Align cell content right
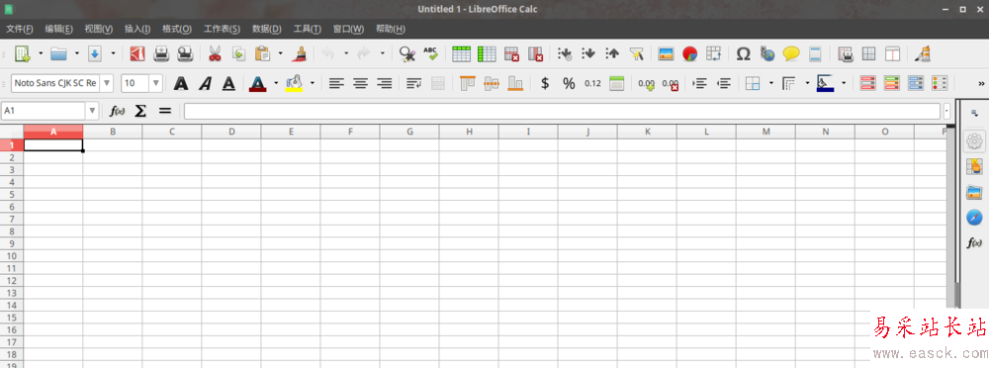 384,83
